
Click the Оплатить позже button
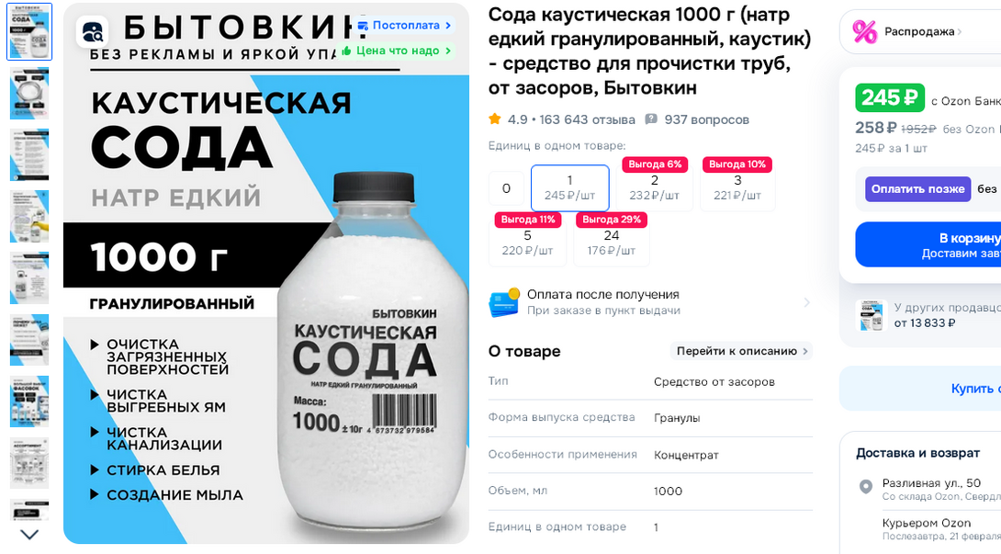coord(917,189)
